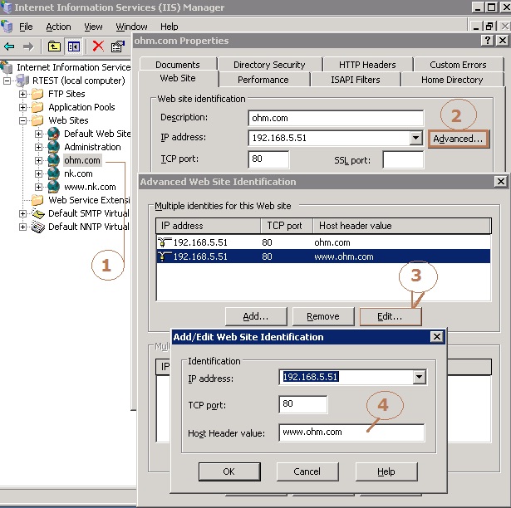Viewport: 511px width, 508px height.
Task: Click the Administration site globe icon
Action: [53, 147]
